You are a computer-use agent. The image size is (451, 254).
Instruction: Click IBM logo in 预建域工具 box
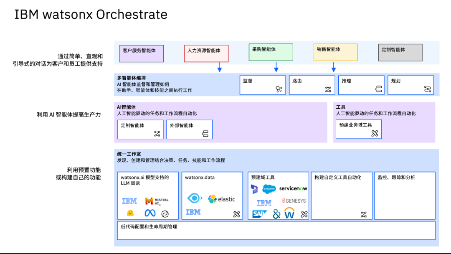pyautogui.click(x=264, y=203)
